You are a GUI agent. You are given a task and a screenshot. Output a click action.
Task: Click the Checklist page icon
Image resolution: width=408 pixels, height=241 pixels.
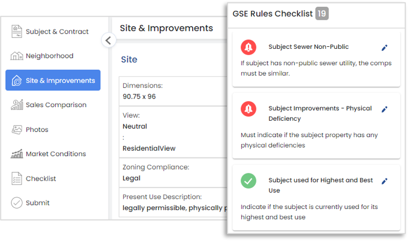pos(17,179)
